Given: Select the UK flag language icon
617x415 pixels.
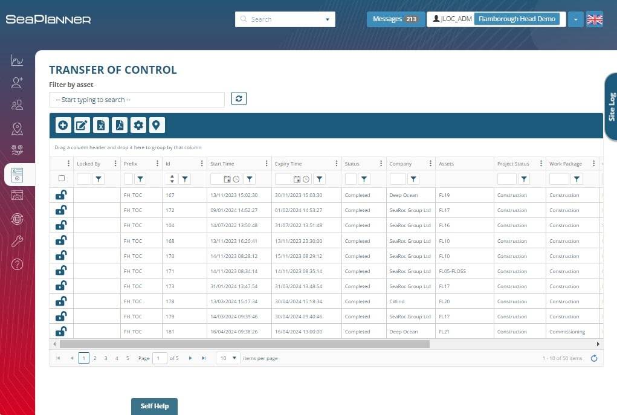Looking at the screenshot, I should point(595,19).
